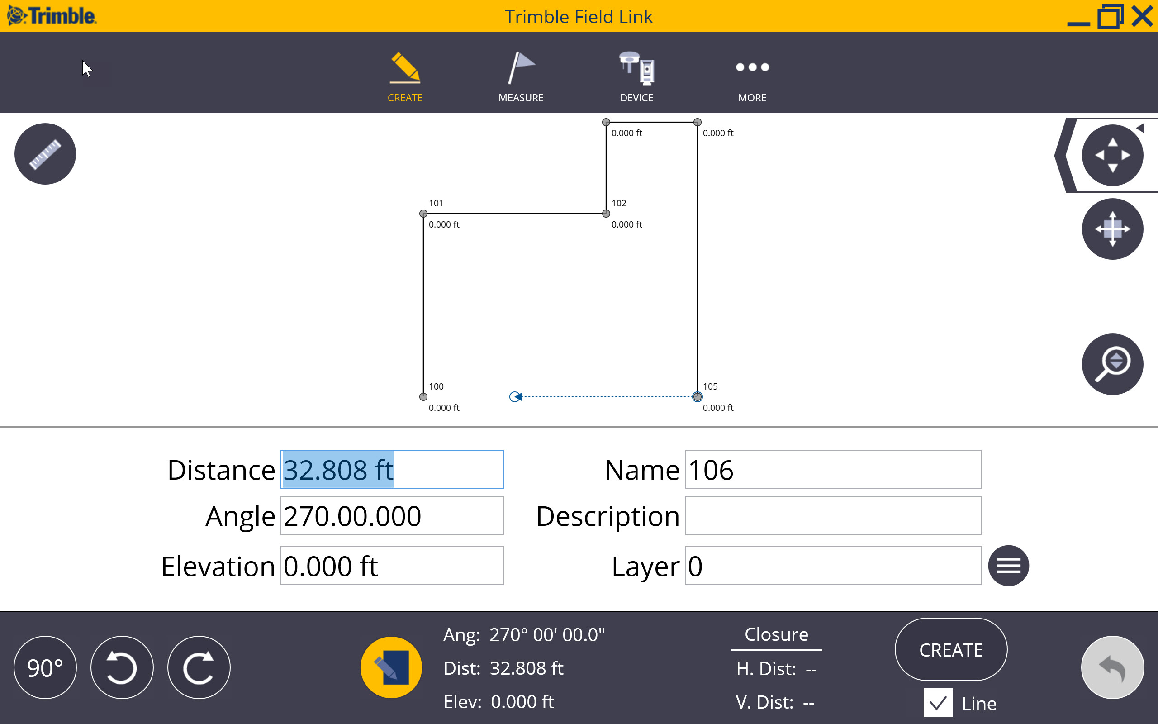Focus the Elevation input field
This screenshot has width=1158, height=724.
coord(392,566)
